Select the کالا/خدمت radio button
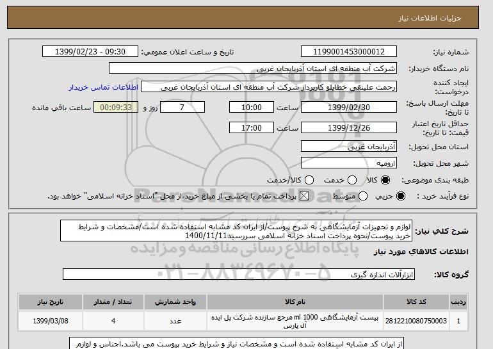The height and width of the screenshot is (349, 493). pyautogui.click(x=309, y=180)
